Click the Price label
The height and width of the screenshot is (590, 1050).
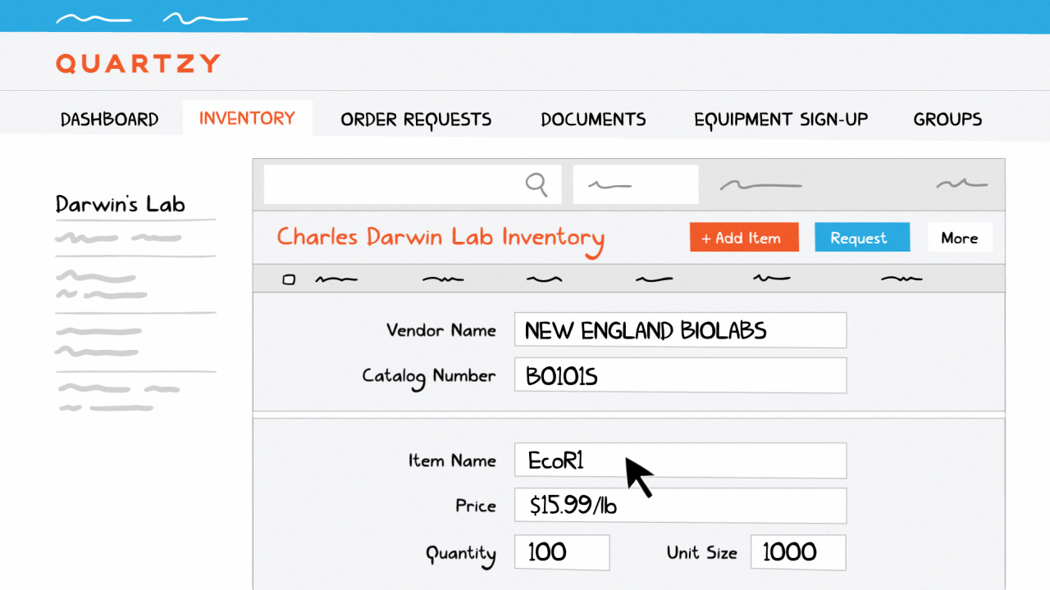(x=476, y=506)
